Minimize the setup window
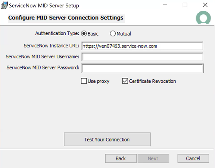This screenshot has width=215, height=168. [x=165, y=5]
